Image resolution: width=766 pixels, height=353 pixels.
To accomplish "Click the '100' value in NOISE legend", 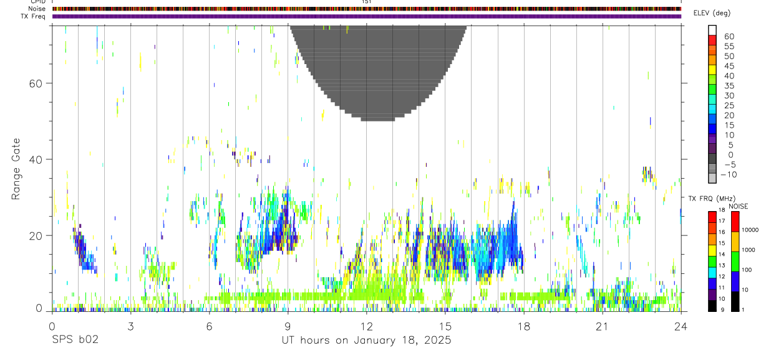I will click(748, 270).
